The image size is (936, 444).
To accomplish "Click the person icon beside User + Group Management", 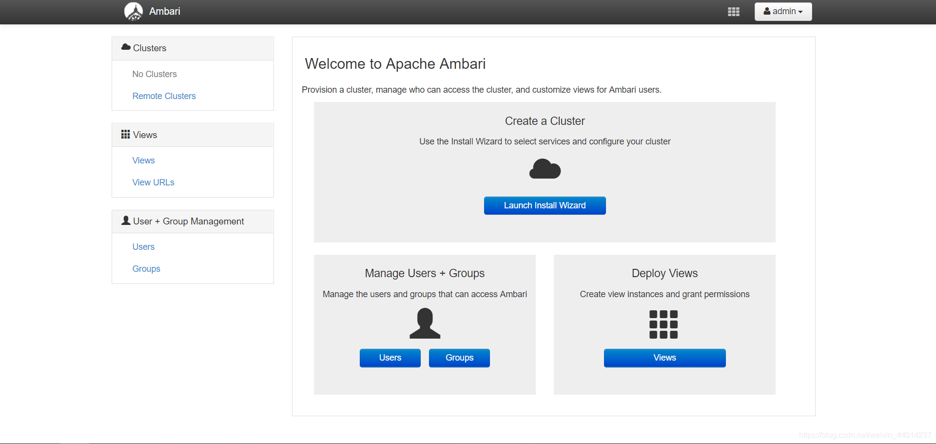I will (x=126, y=221).
